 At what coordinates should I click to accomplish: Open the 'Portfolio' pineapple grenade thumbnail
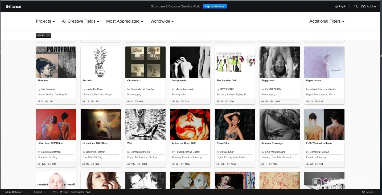(101, 62)
